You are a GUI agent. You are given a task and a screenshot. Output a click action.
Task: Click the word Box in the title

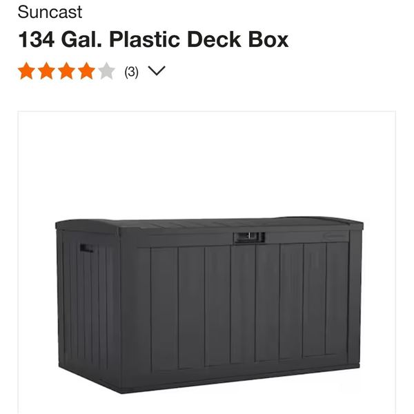[268, 39]
